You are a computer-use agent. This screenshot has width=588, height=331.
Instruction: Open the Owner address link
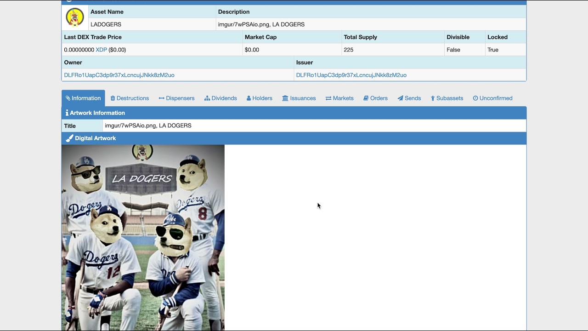point(119,75)
